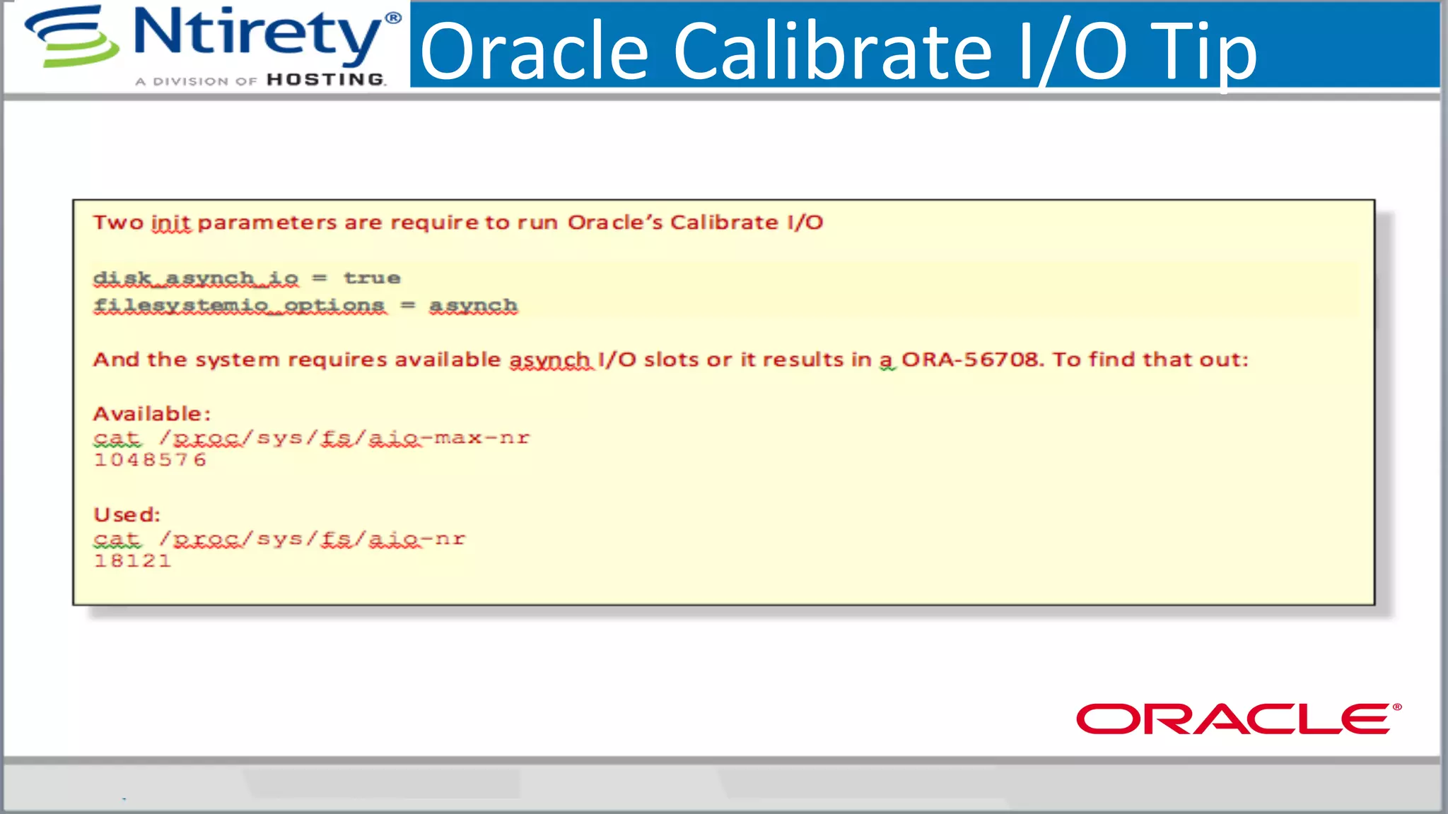Select 'cat /proc/sys/fs/aio-nr' command

pos(279,540)
